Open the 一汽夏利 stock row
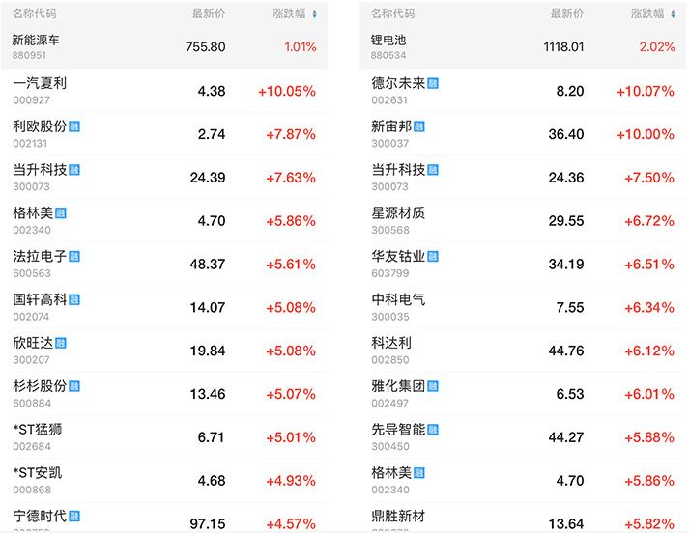This screenshot has width=689, height=533. pos(164,91)
